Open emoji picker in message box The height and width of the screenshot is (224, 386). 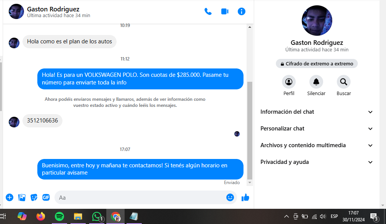(x=230, y=197)
